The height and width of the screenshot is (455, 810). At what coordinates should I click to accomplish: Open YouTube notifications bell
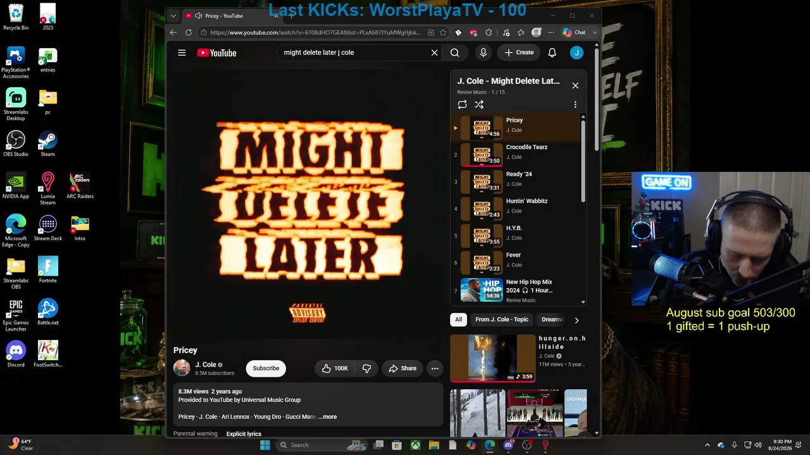click(x=552, y=52)
